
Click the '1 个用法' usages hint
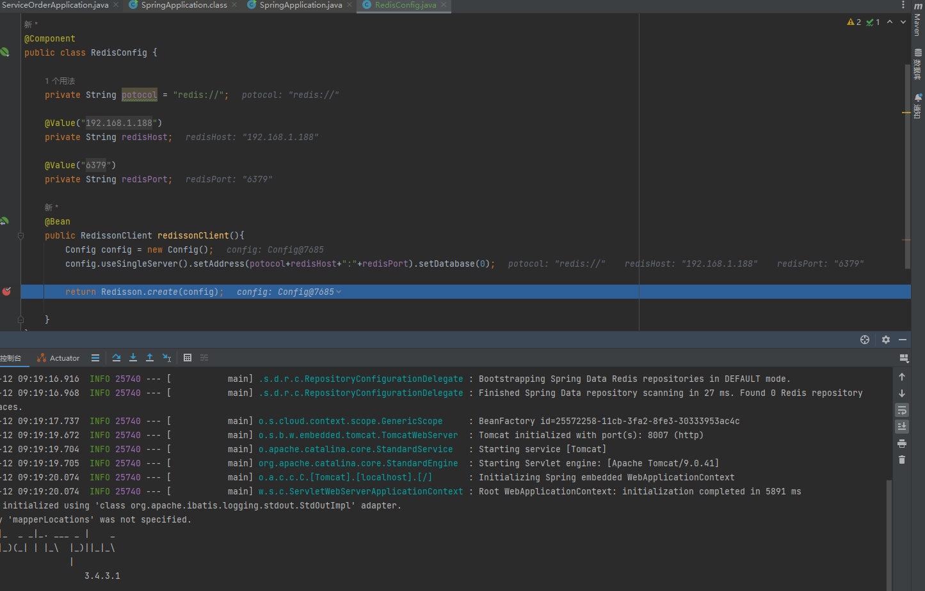coord(60,81)
